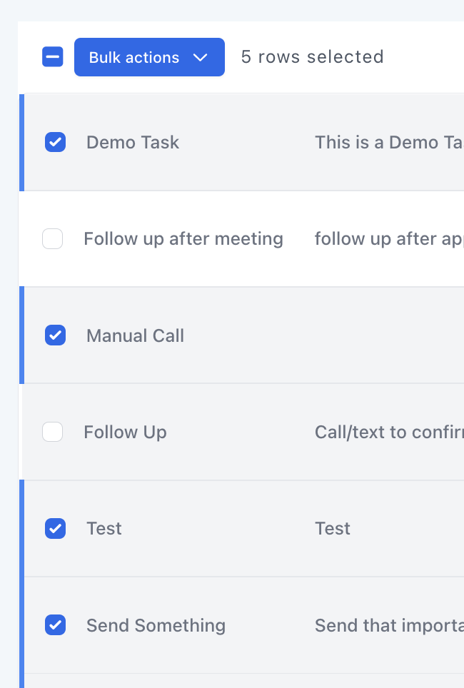Image resolution: width=464 pixels, height=688 pixels.
Task: Uncheck the Demo Task row
Action: coord(55,142)
